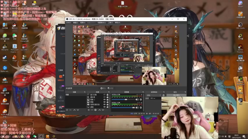248x139 pixels.
Task: Open settings gear for the second mixer channel
Action: [x=141, y=107]
